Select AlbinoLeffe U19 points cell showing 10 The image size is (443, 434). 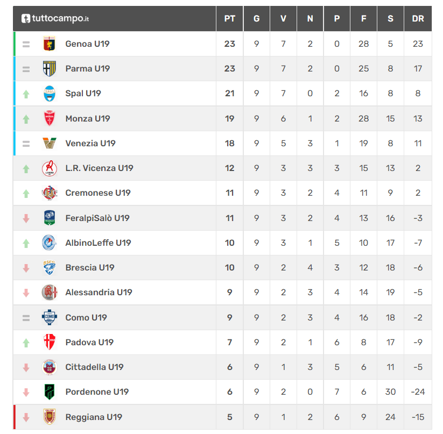[x=229, y=243]
